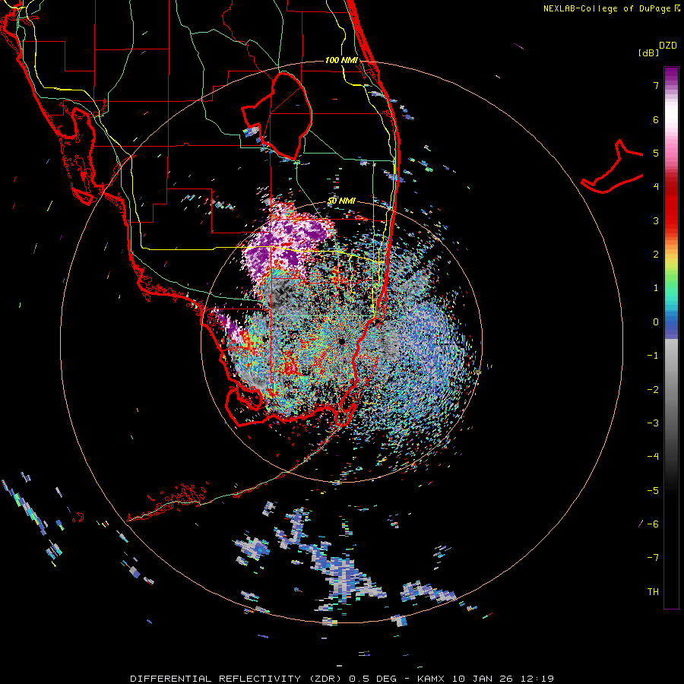Click the 2 value on the scale
Viewport: 684px width, 684px height.
coord(656,255)
